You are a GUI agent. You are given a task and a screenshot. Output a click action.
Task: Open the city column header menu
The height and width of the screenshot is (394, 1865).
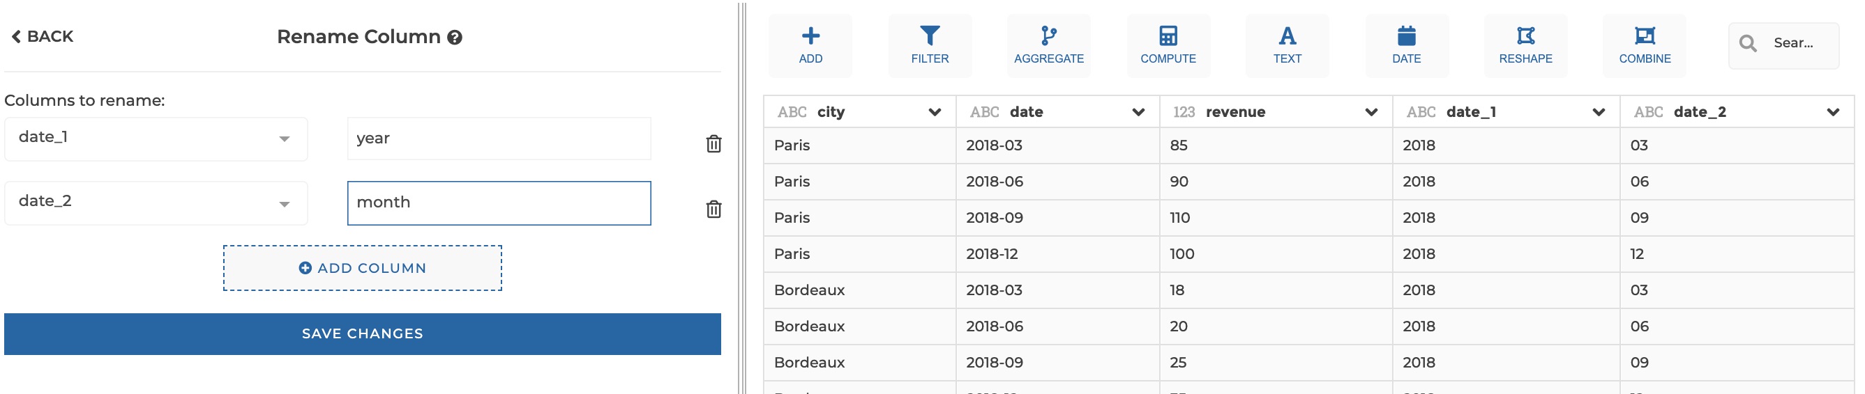[x=935, y=112]
